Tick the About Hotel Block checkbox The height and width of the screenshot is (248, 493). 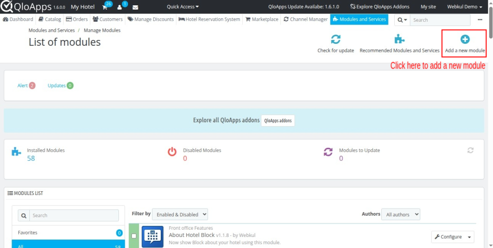[x=134, y=236]
